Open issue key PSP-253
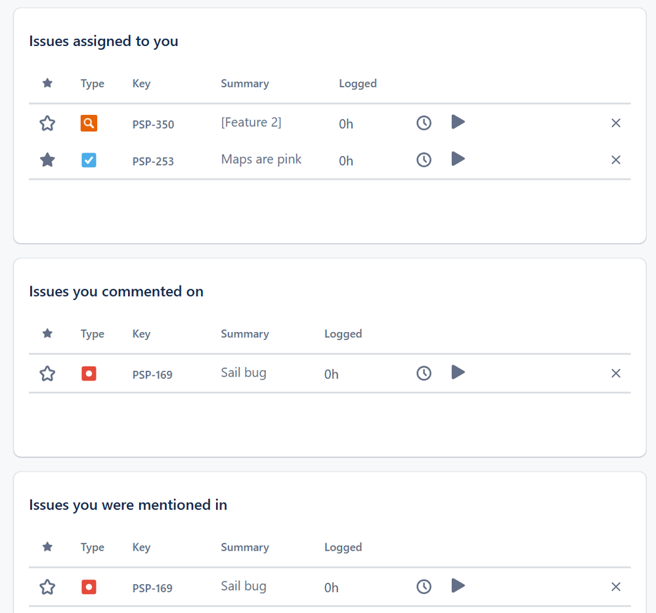Viewport: 656px width, 613px height. (153, 161)
